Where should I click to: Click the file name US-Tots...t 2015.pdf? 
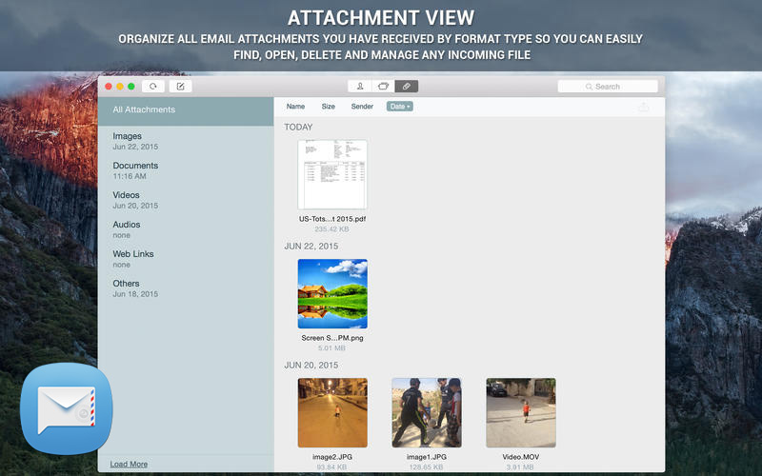point(332,219)
